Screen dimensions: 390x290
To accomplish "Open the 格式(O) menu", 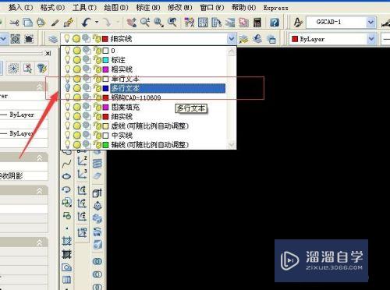I will point(52,8).
